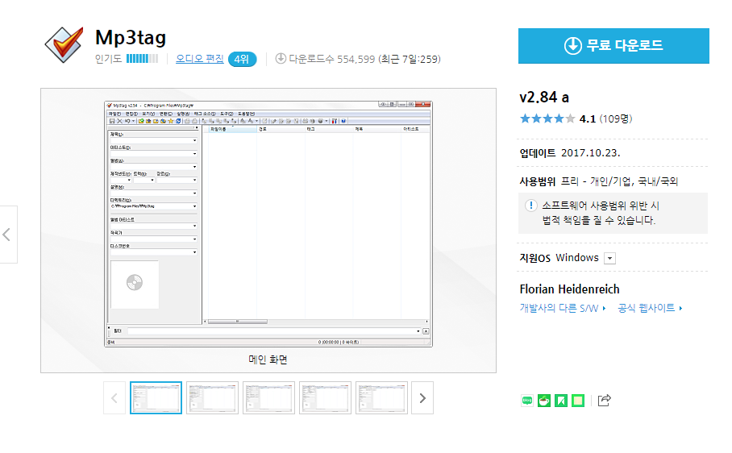
Task: Visit the 공식 웹사이트 link
Action: click(650, 308)
